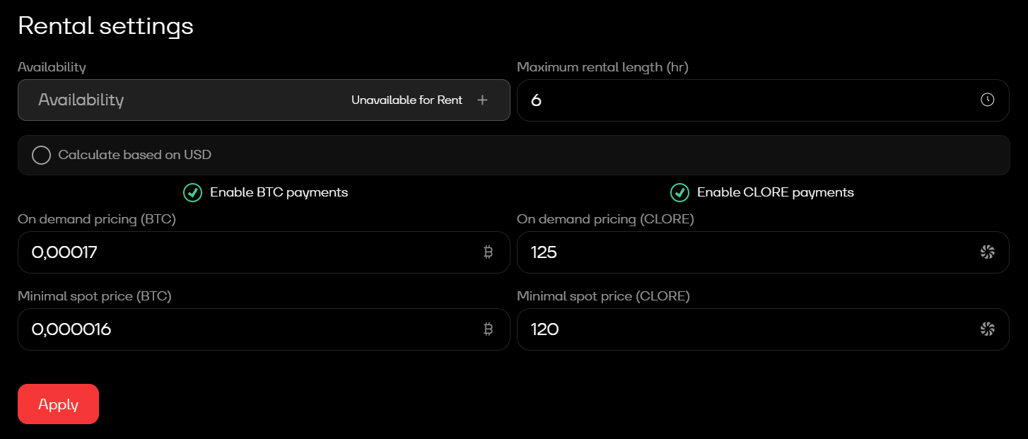This screenshot has height=439, width=1028.
Task: Select the Calculate based on USD option
Action: coord(42,156)
